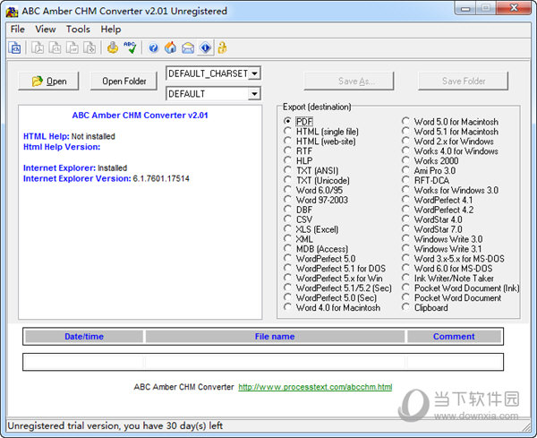Open the File menu
Viewport: 537px width, 438px height.
point(18,30)
